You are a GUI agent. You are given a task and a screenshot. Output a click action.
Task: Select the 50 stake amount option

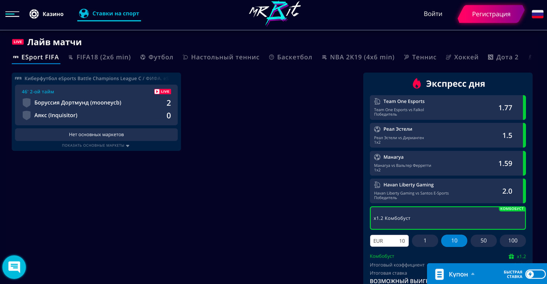click(x=484, y=241)
